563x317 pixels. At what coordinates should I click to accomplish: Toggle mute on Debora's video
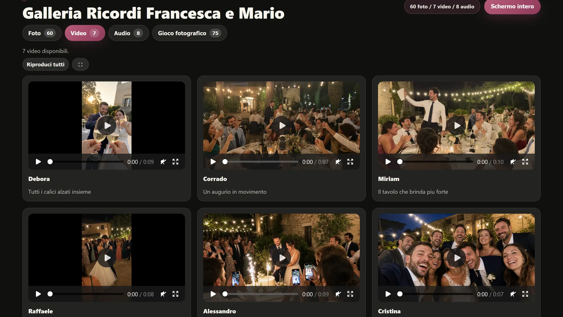163,162
